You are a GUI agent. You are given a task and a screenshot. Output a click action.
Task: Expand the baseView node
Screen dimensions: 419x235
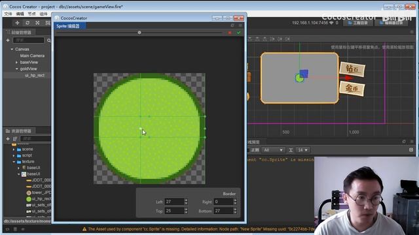point(16,63)
